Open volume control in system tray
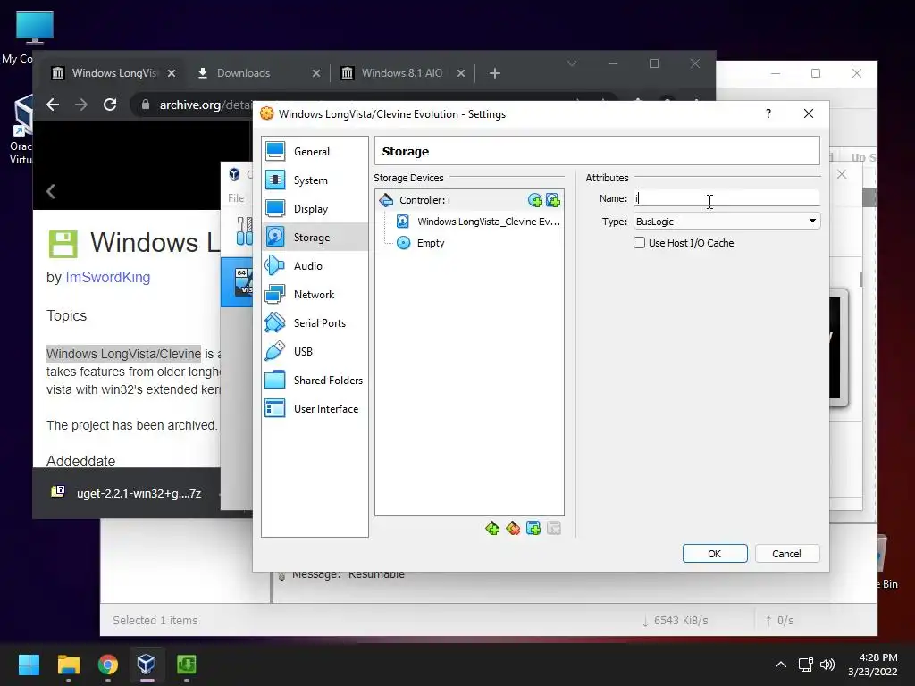915x686 pixels. click(827, 665)
